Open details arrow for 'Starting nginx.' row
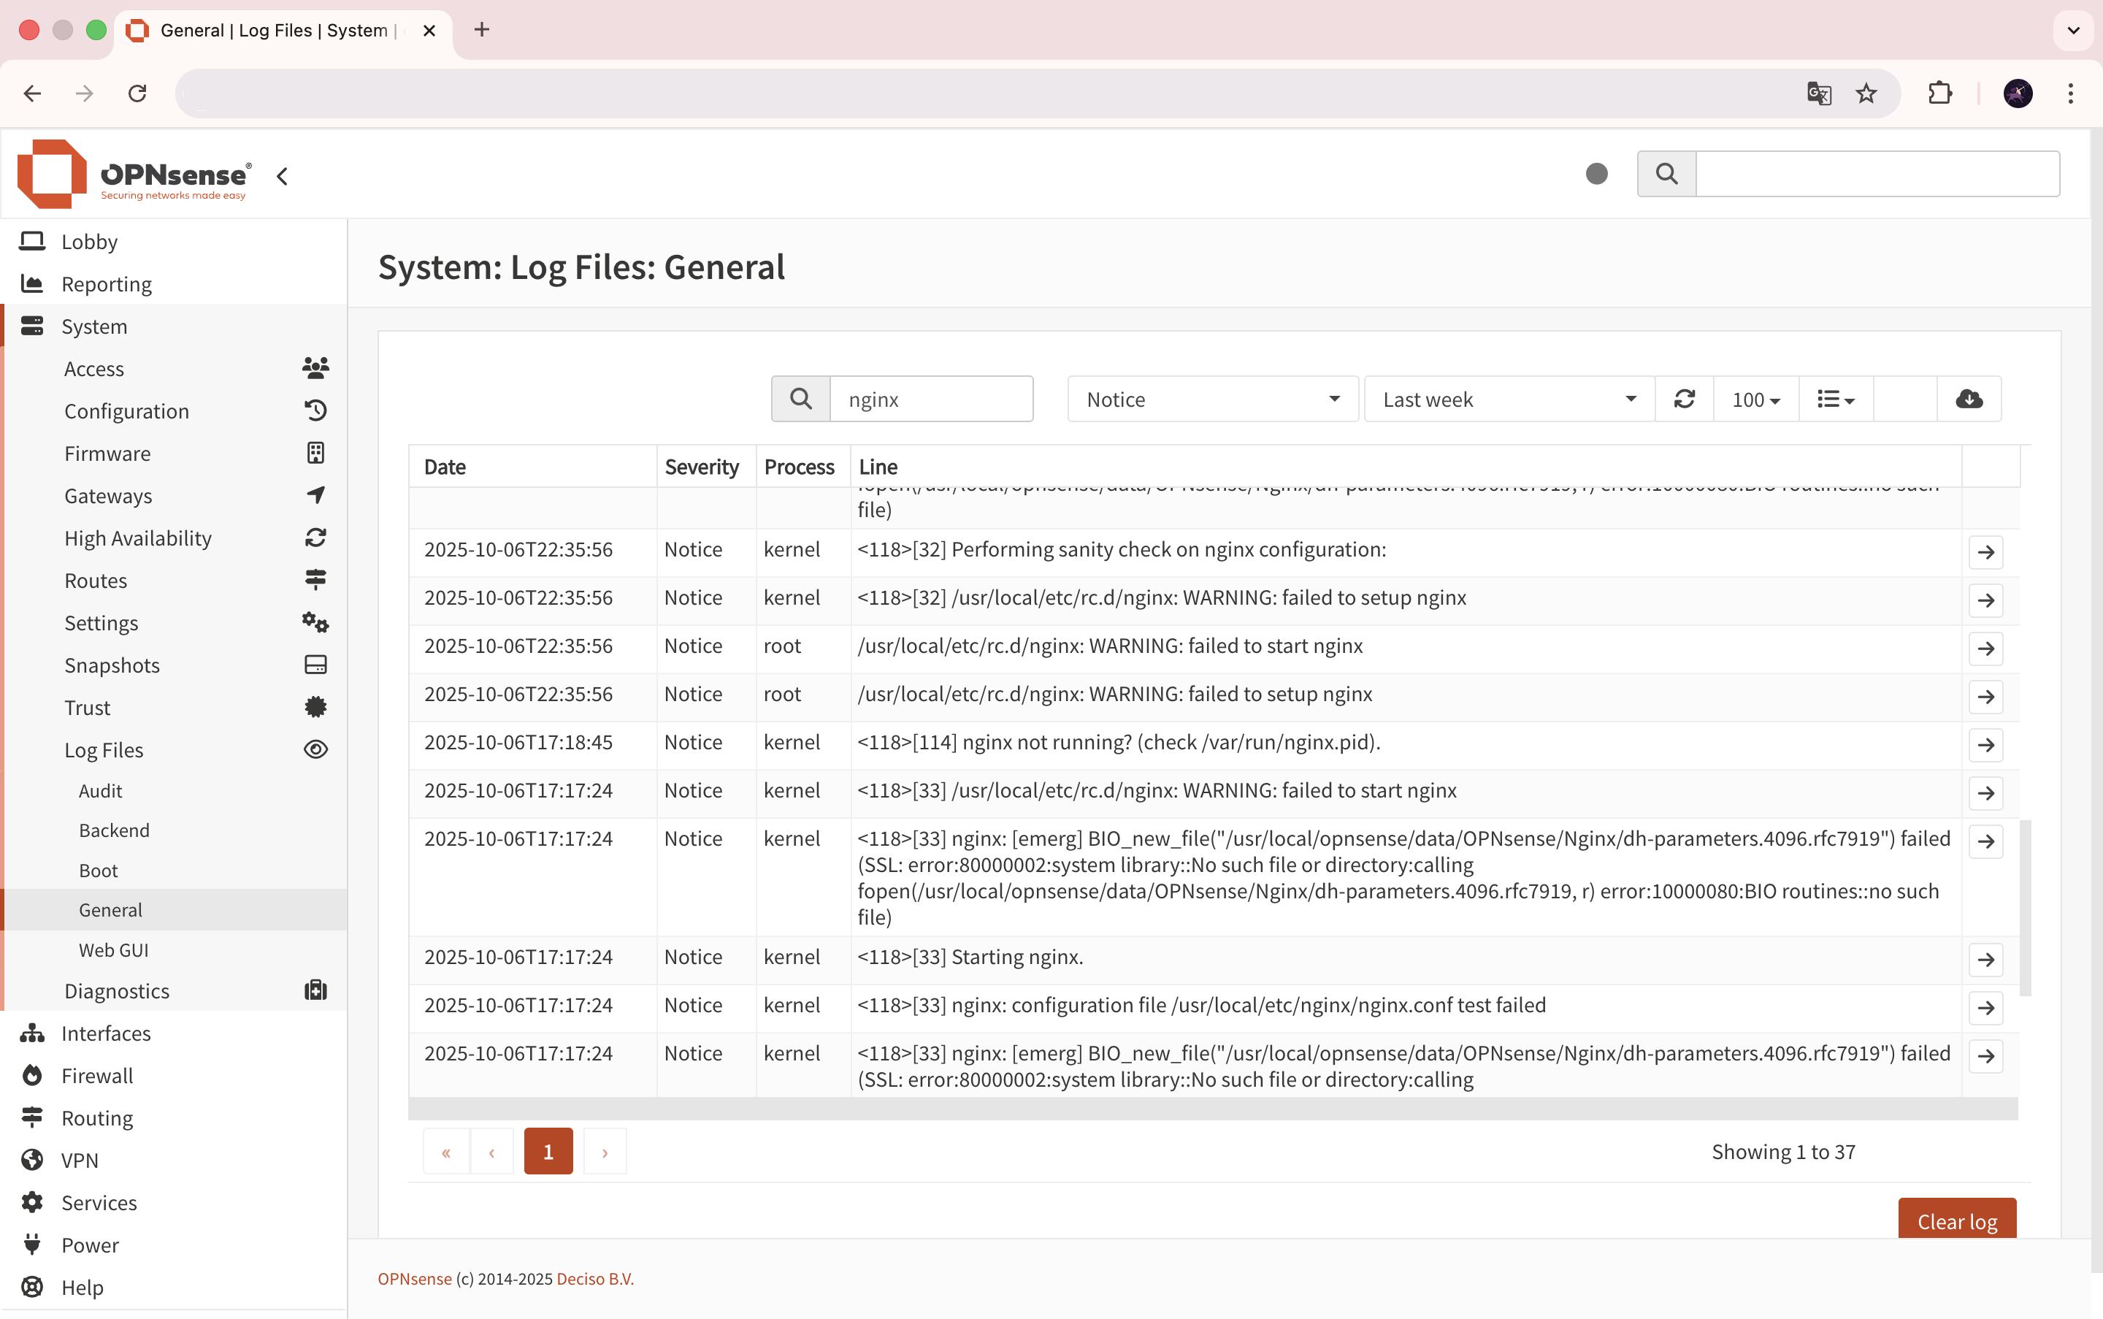 1985,960
